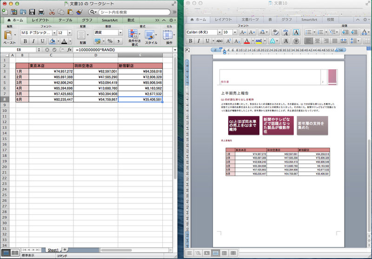Click the 操作 cell actions button in Excel
372x259 pixels.
pyautogui.click(x=169, y=37)
